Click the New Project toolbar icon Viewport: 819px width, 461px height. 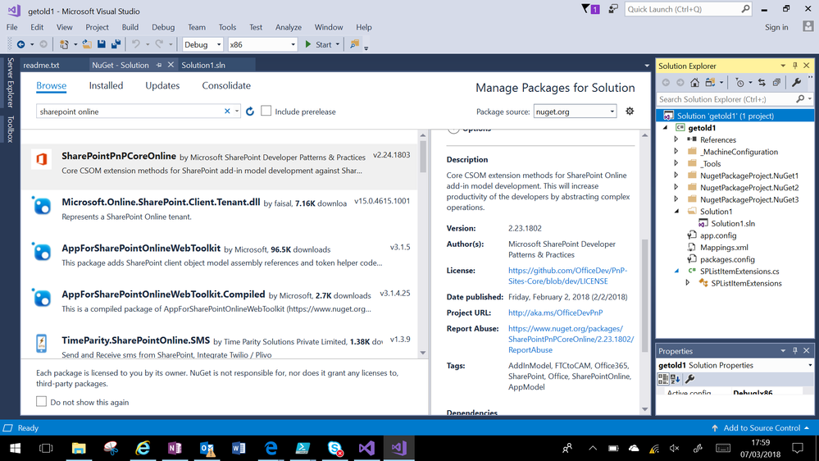(x=64, y=44)
